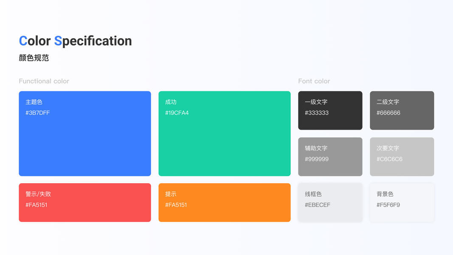This screenshot has height=255, width=453.
Task: Choose the 次要文字 #C6C6C6 swatch
Action: pyautogui.click(x=402, y=157)
